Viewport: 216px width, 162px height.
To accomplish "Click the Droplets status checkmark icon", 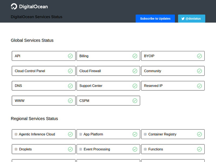I will (x=70, y=149).
